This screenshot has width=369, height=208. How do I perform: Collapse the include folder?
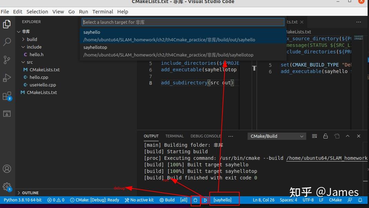pos(76,47)
